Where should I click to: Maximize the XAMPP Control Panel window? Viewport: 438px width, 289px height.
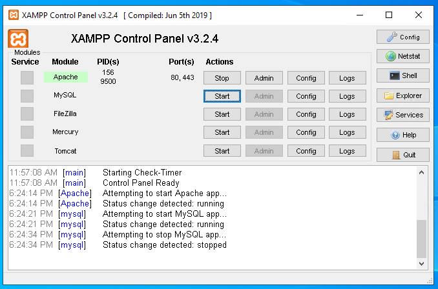coord(389,15)
